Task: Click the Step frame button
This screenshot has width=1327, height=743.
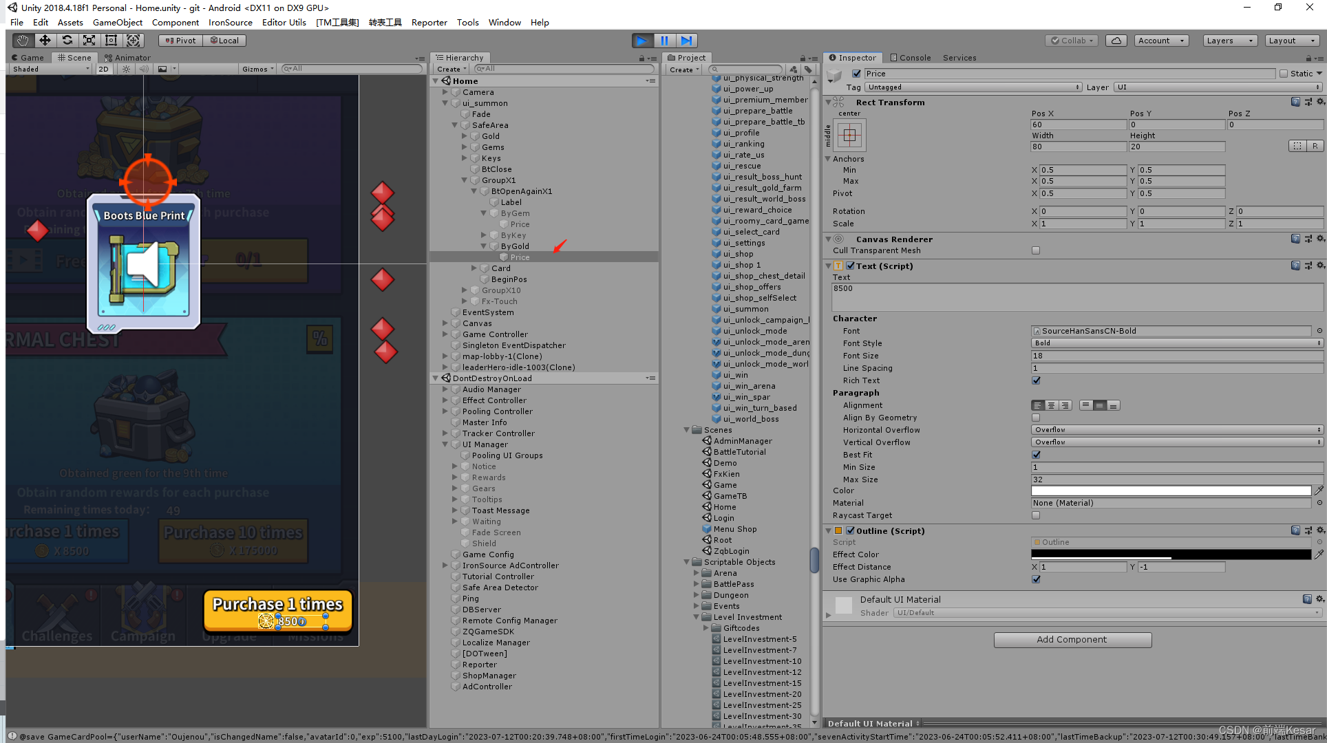Action: pos(686,41)
